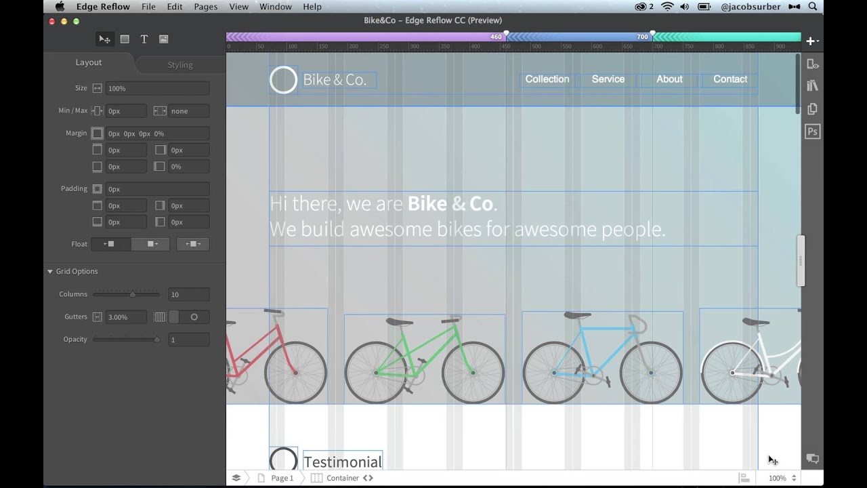Select the Text tool
Viewport: 867px width, 488px height.
click(144, 39)
